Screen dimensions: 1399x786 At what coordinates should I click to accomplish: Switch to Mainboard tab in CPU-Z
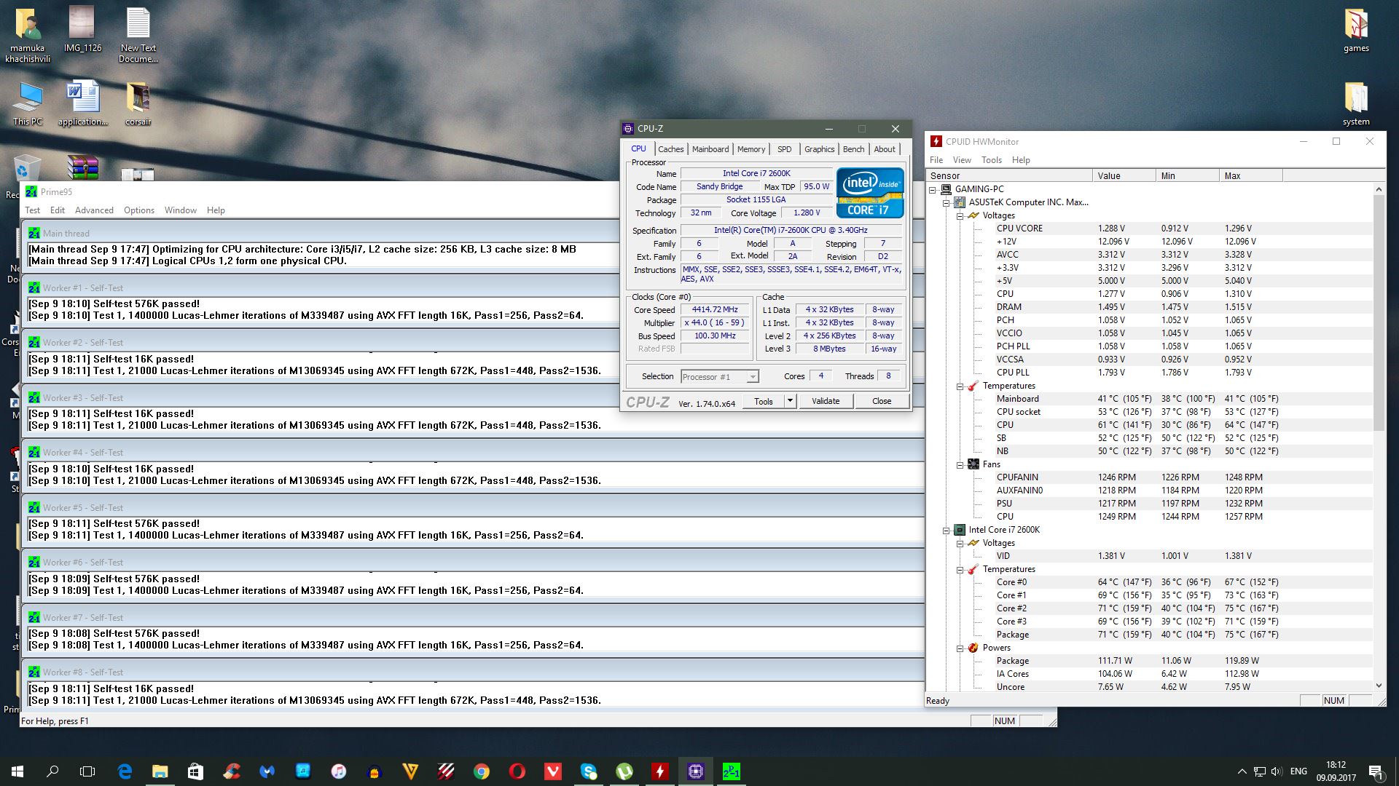tap(710, 149)
